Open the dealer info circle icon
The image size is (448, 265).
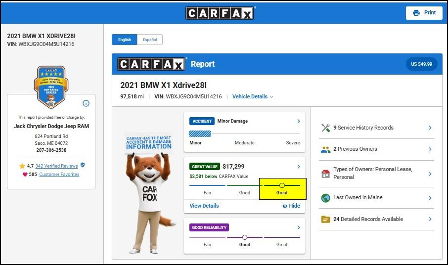click(x=86, y=103)
